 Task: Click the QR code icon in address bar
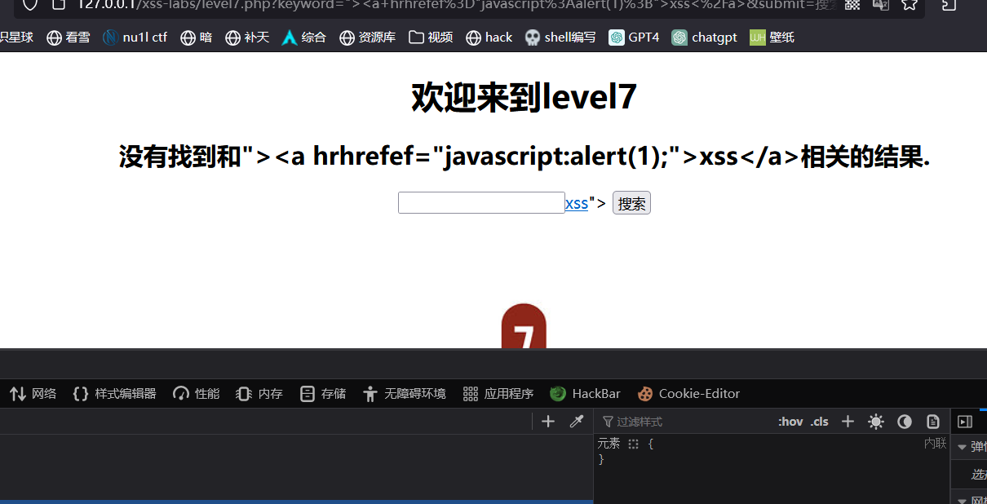click(852, 5)
